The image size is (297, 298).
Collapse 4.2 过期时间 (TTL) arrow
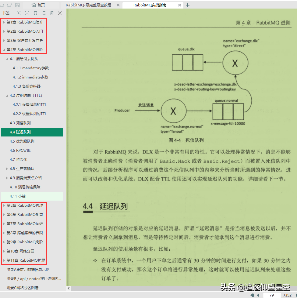7,95
